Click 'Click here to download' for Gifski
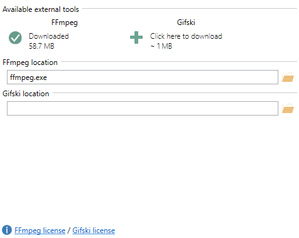Image resolution: width=299 pixels, height=238 pixels. [x=186, y=36]
